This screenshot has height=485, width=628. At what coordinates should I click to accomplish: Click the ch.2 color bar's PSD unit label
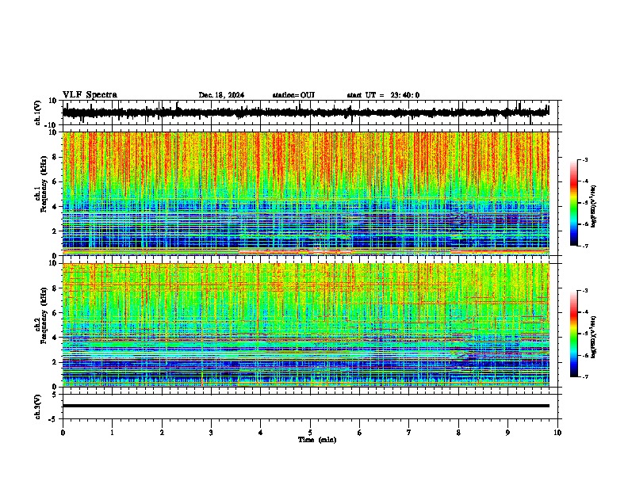[x=593, y=337]
